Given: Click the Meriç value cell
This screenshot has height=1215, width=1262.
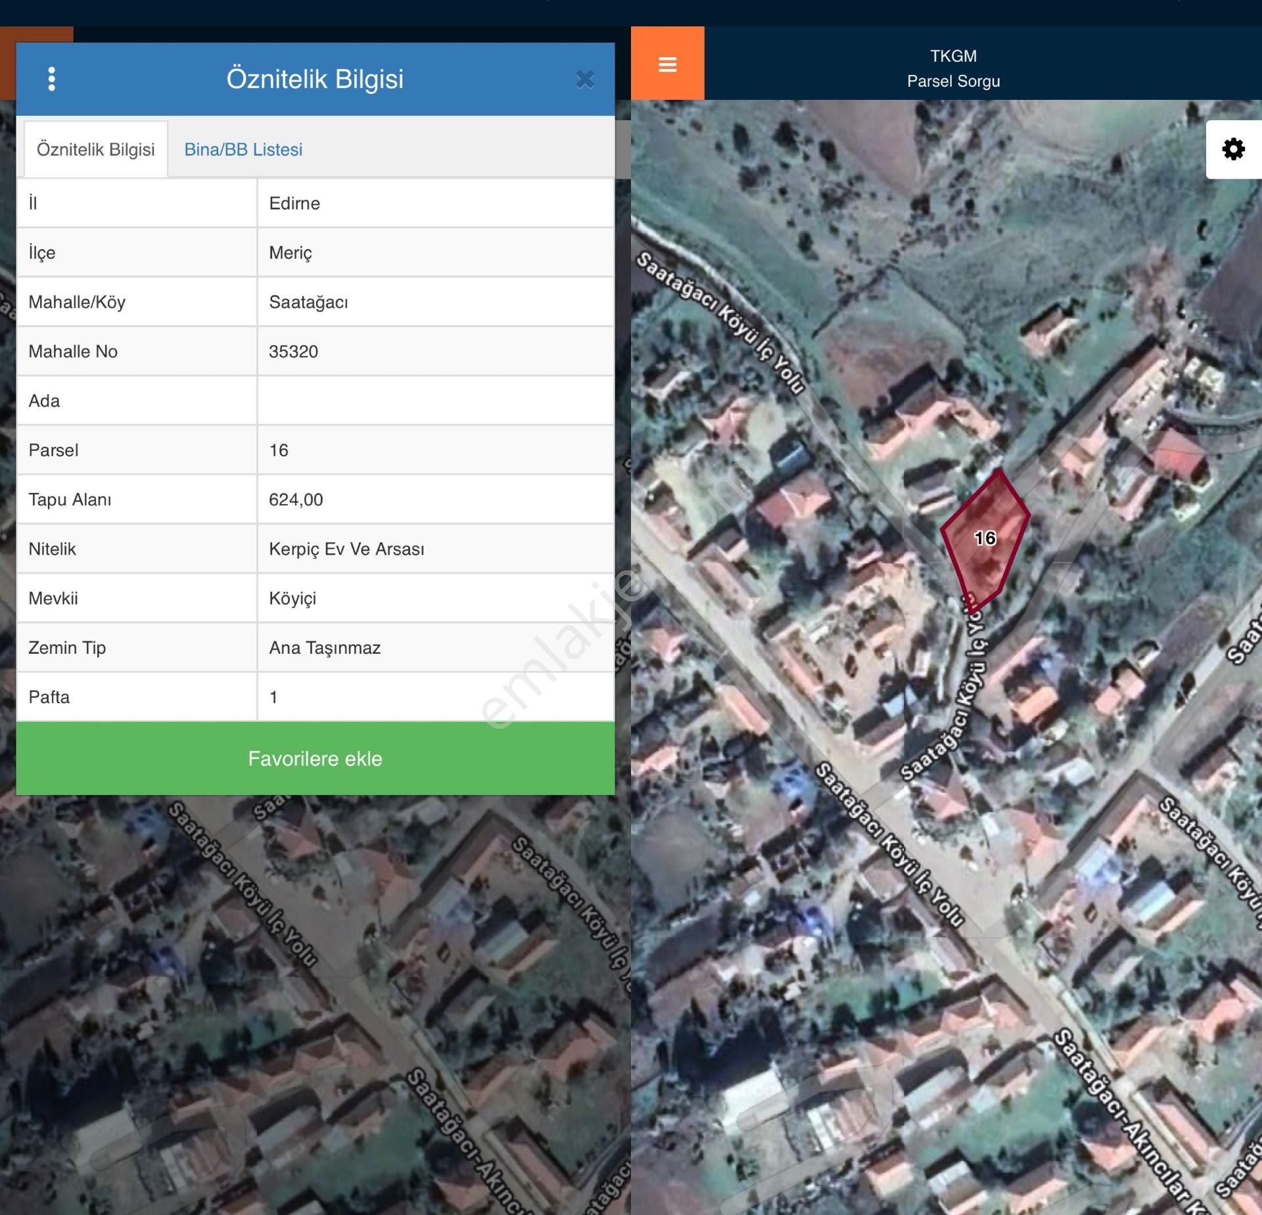Looking at the screenshot, I should [x=436, y=252].
